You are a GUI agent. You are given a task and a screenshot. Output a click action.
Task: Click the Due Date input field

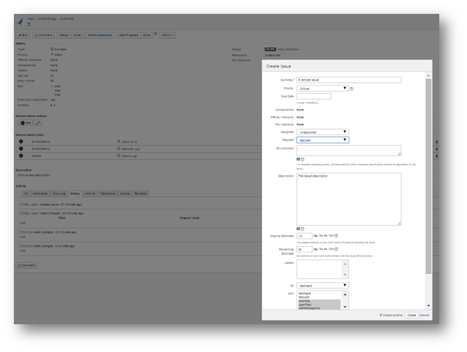[x=314, y=96]
